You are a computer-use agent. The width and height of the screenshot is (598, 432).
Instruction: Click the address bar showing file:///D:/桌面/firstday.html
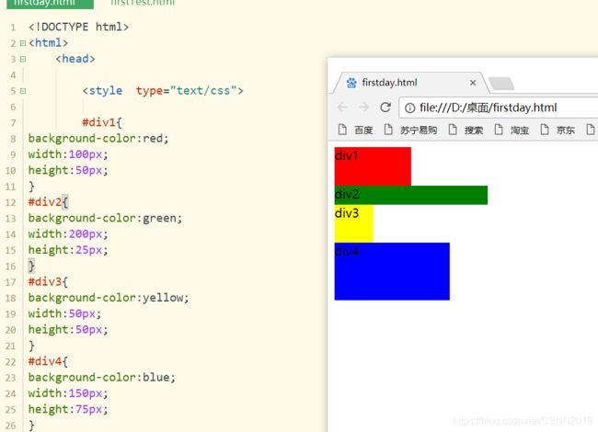[497, 108]
